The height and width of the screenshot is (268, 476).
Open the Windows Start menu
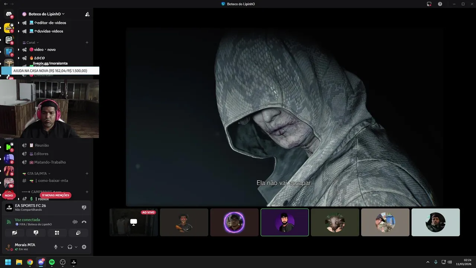tap(8, 262)
